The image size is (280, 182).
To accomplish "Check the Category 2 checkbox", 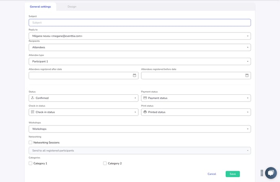I will tap(105, 163).
